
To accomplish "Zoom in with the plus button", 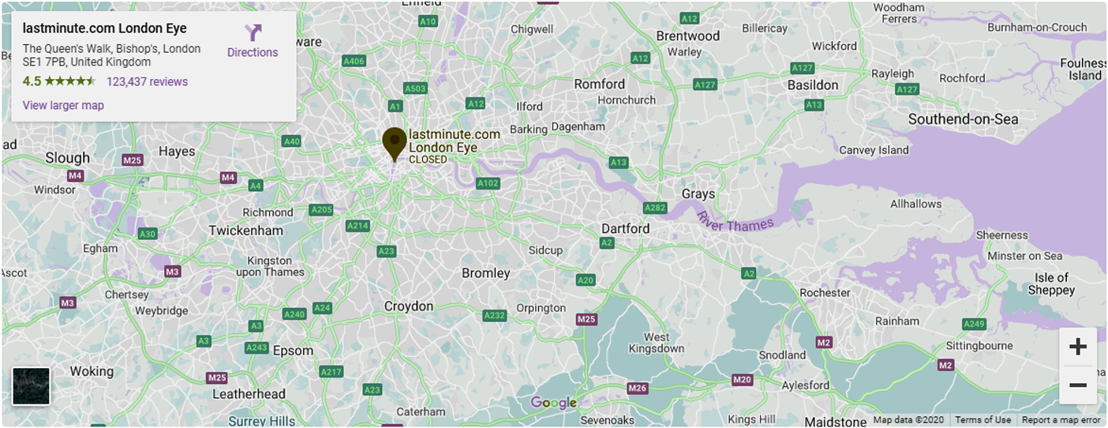I will click(1077, 347).
